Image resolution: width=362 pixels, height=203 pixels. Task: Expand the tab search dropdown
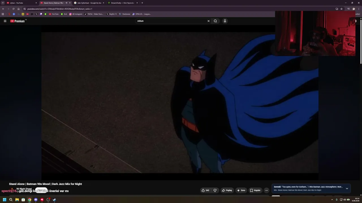coord(3,3)
